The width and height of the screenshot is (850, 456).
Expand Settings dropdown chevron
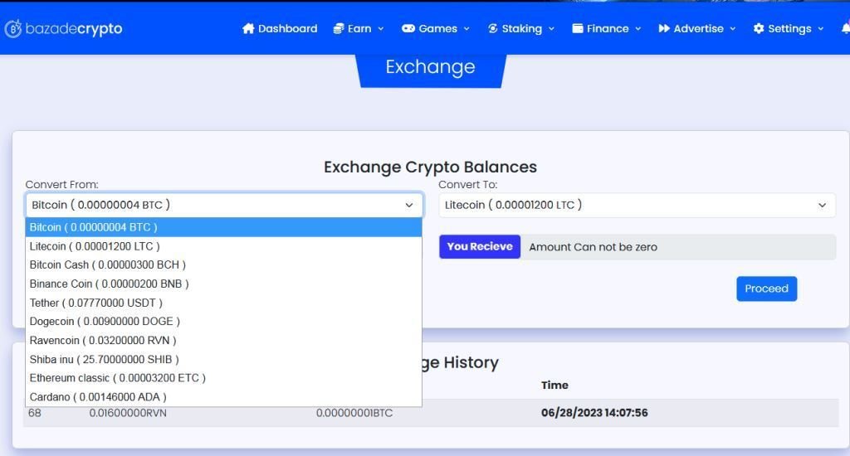tap(821, 29)
